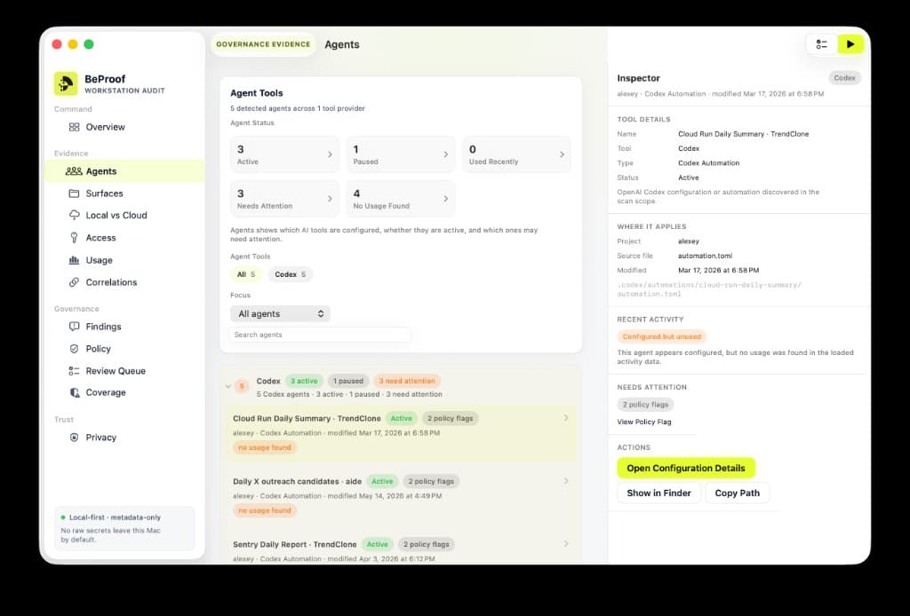Open the All agents focus dropdown
Screen dimensions: 910x616
tap(280, 313)
